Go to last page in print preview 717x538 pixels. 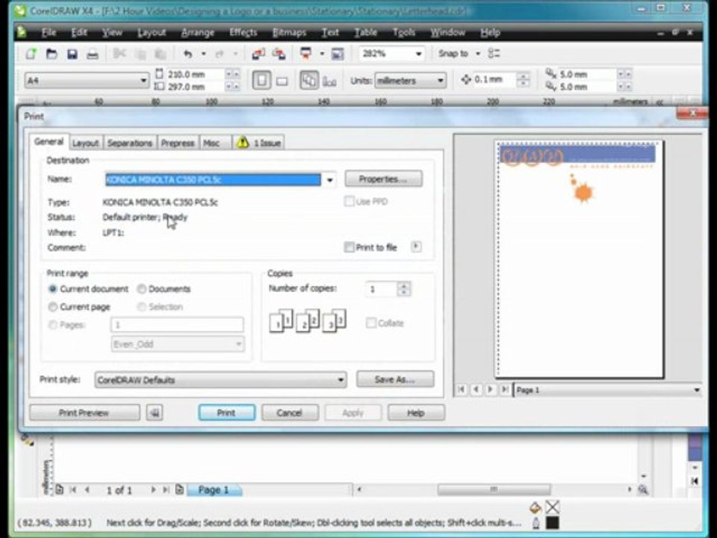pos(505,389)
